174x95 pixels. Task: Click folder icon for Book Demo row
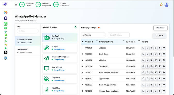164,54
